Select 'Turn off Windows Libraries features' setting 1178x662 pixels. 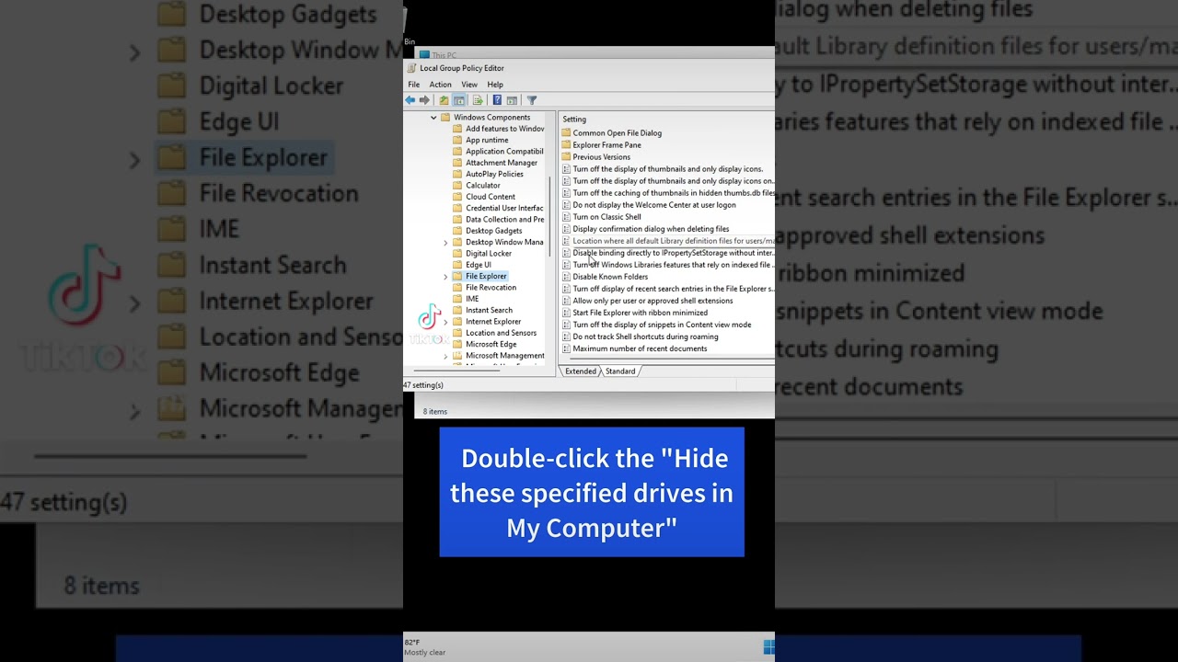coord(668,265)
